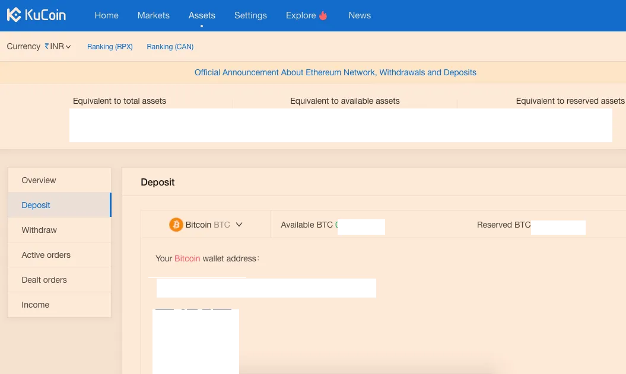Open the Ranking (RPX) link
The image size is (626, 374).
tap(110, 47)
